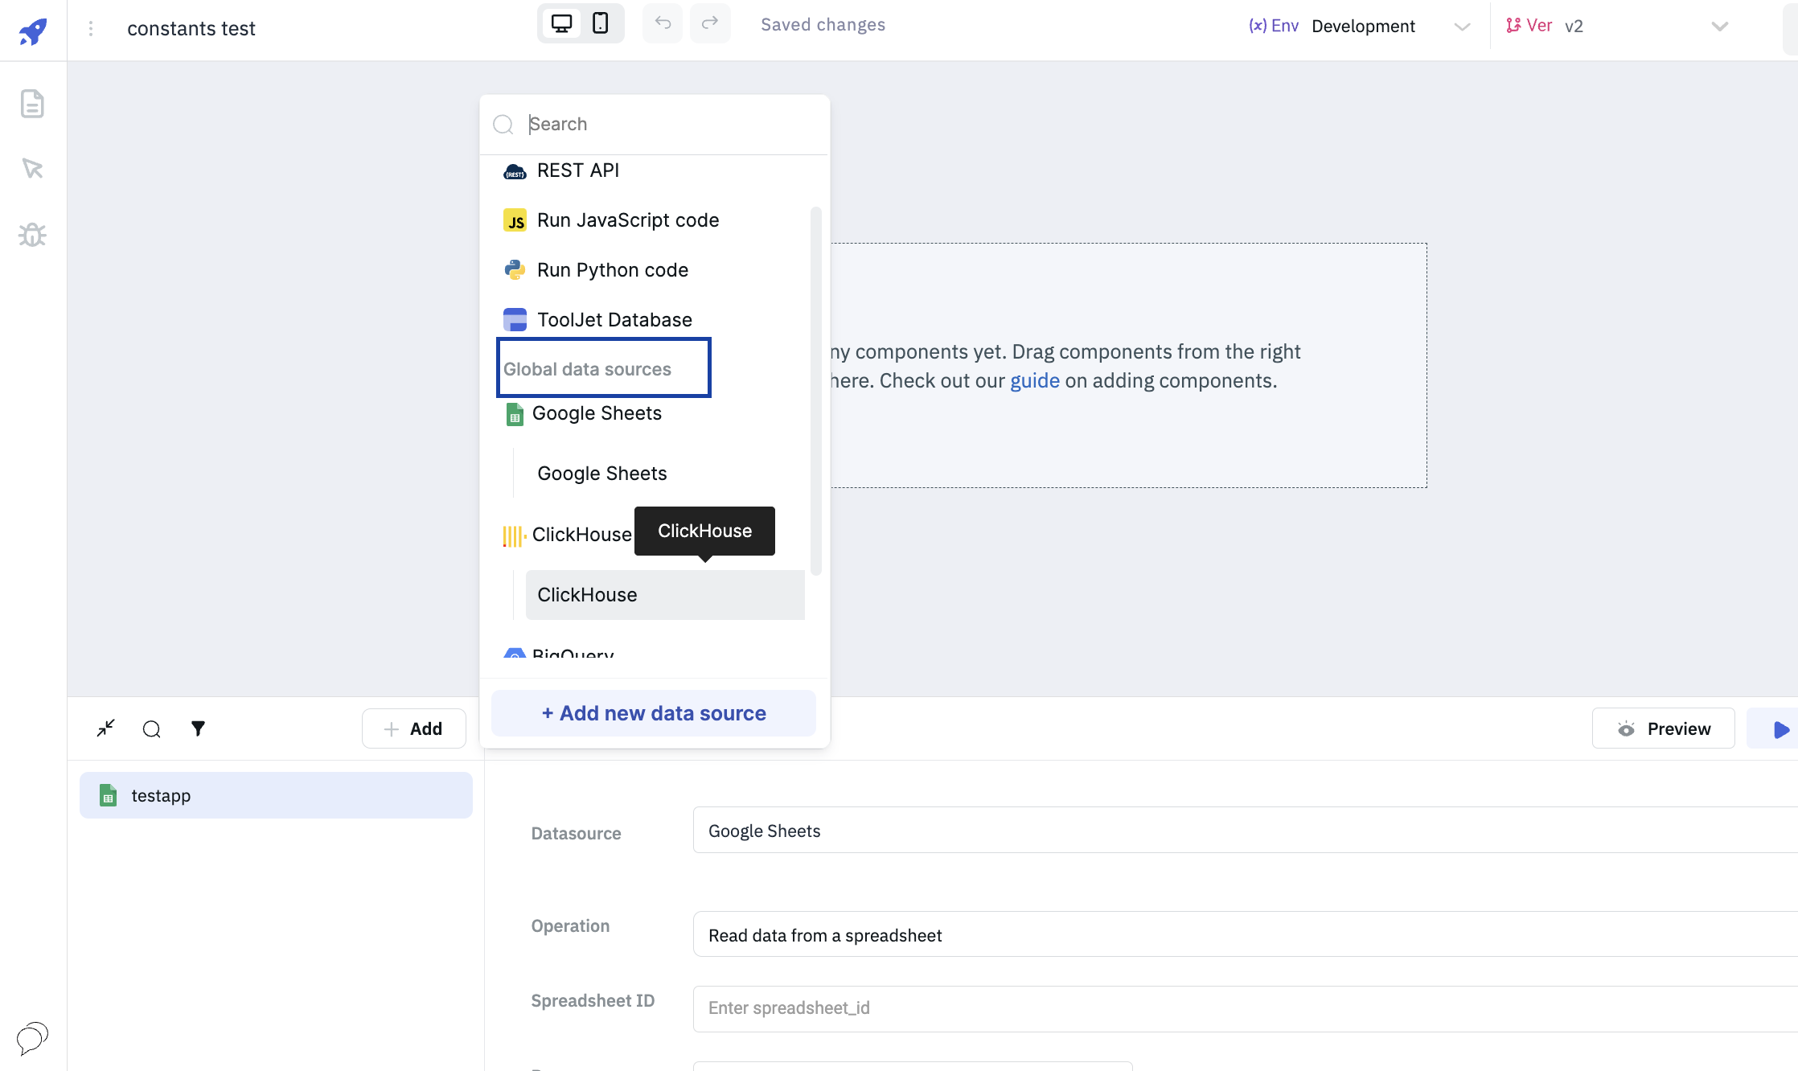Image resolution: width=1798 pixels, height=1071 pixels.
Task: Select the testapp query
Action: point(276,795)
